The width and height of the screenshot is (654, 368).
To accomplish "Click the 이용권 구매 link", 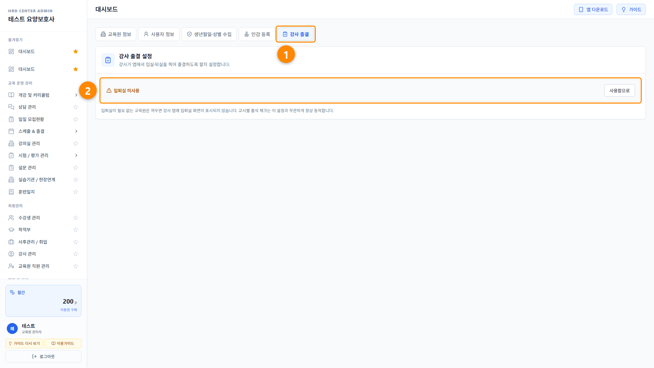I will (x=68, y=310).
